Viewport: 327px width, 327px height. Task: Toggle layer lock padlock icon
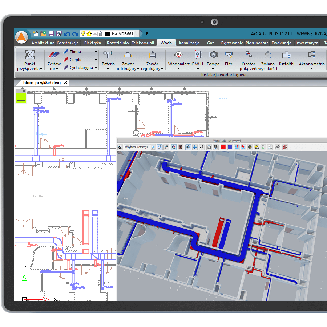coord(101,33)
